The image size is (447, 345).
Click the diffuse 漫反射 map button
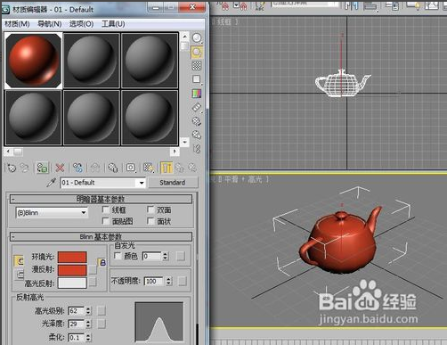pos(93,269)
